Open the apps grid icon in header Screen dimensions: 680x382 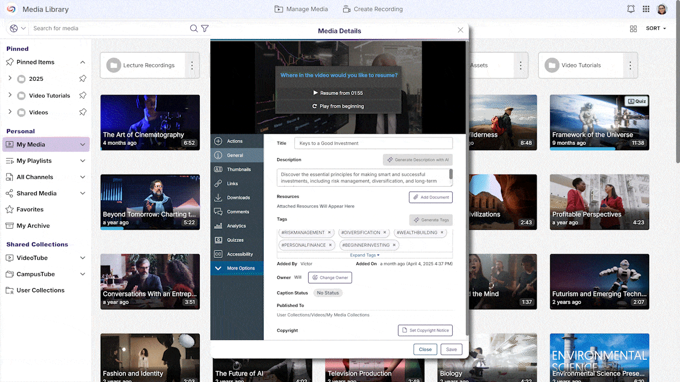coord(646,9)
